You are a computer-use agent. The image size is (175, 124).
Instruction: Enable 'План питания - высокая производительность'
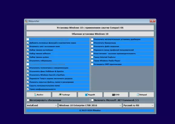click(92, 54)
